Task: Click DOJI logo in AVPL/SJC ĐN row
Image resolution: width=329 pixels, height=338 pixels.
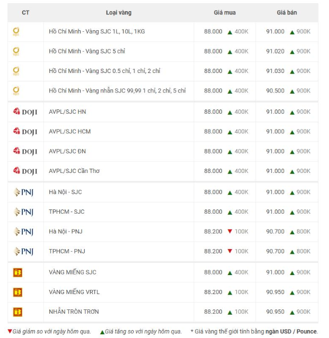Action: click(25, 151)
